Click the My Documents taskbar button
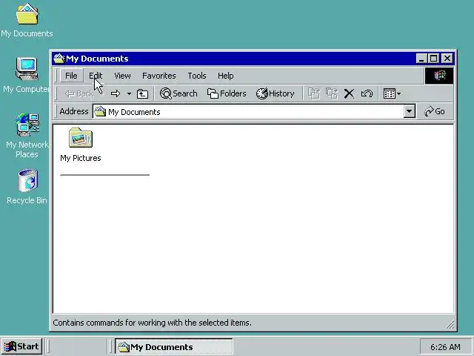The width and height of the screenshot is (474, 356). tap(174, 346)
